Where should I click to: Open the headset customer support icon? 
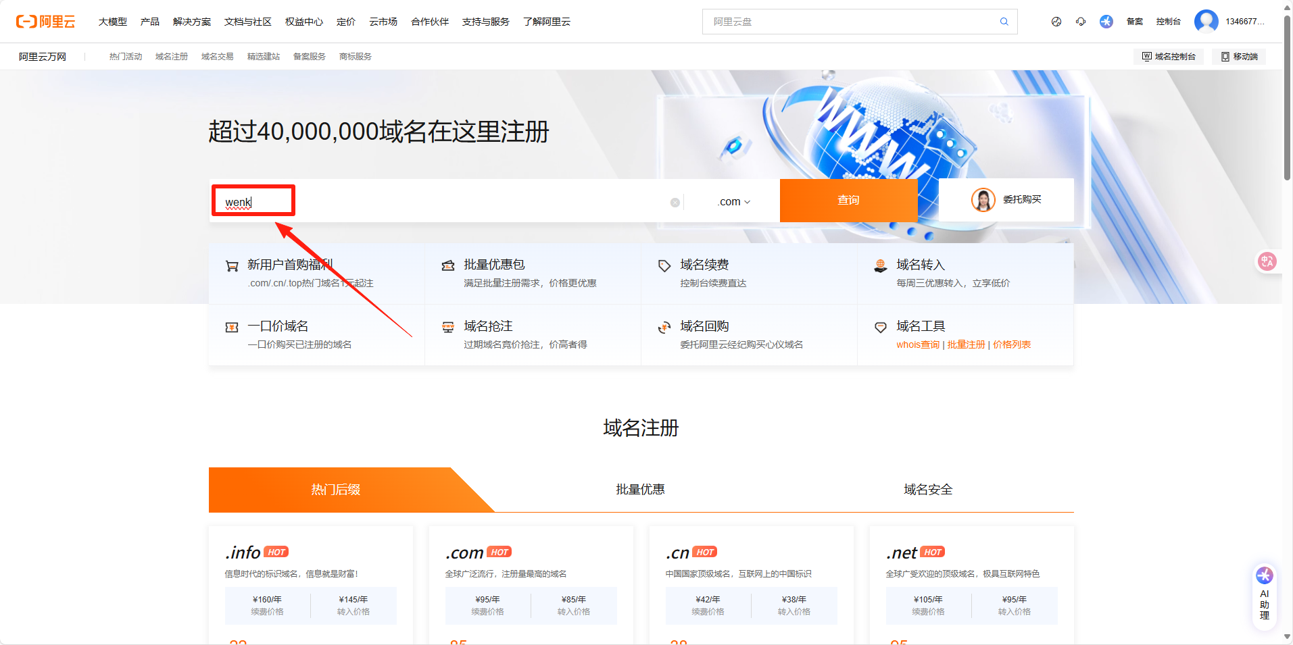coord(1081,22)
